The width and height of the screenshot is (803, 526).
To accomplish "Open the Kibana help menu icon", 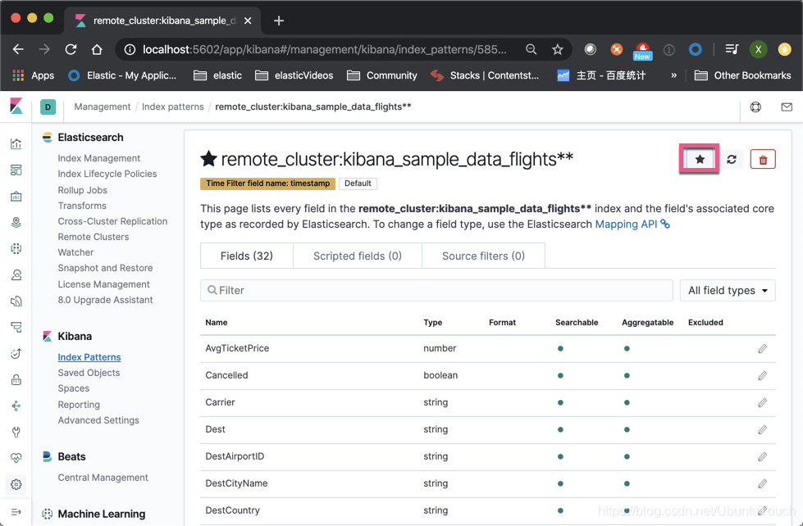I will point(755,107).
